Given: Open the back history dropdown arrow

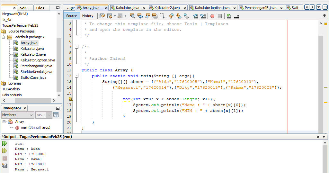Looking at the screenshot, I should [x=115, y=16].
